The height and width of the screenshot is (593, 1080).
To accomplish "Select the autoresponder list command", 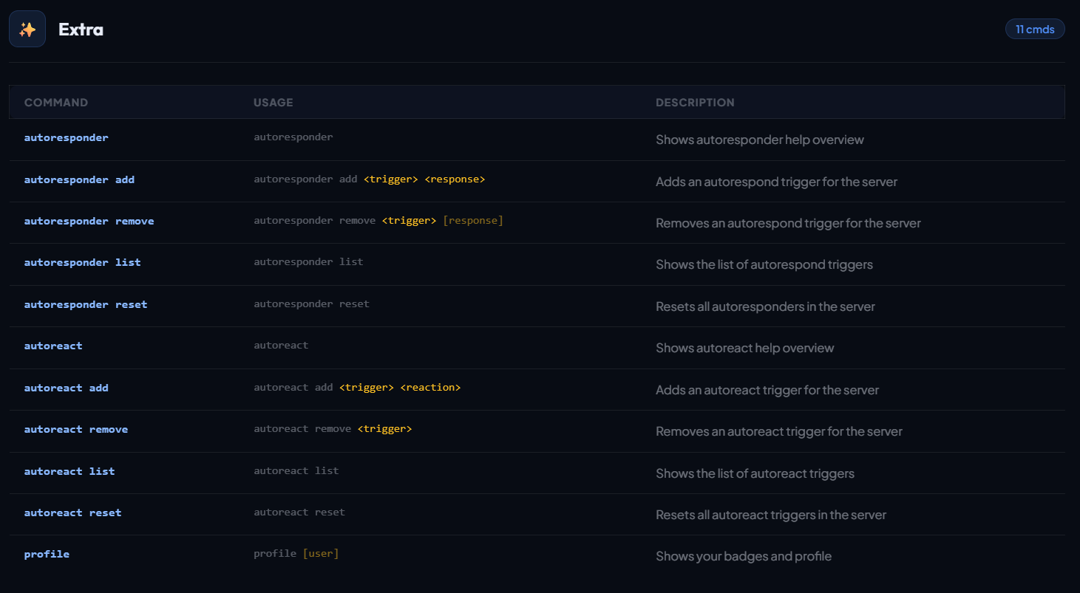I will 82,262.
